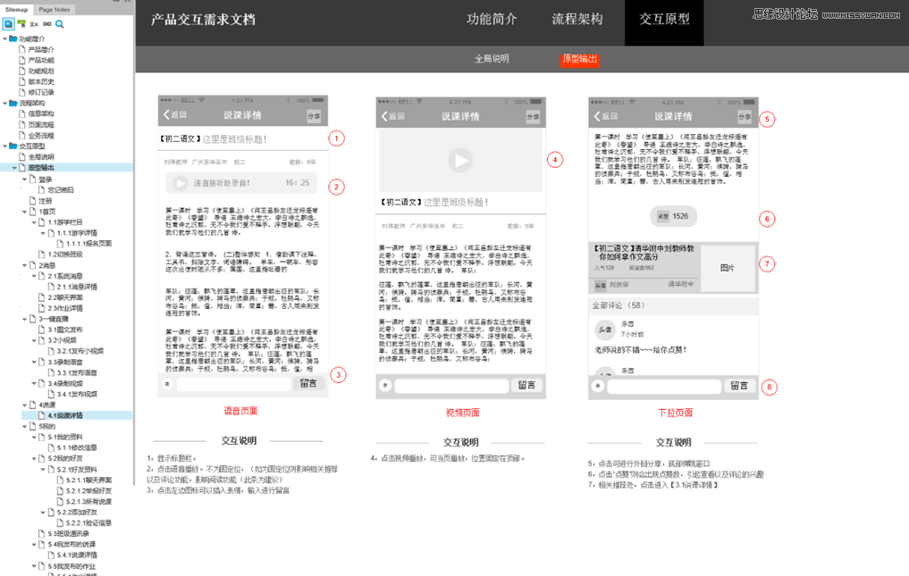Collapse the 4说课 tree node

click(x=24, y=405)
